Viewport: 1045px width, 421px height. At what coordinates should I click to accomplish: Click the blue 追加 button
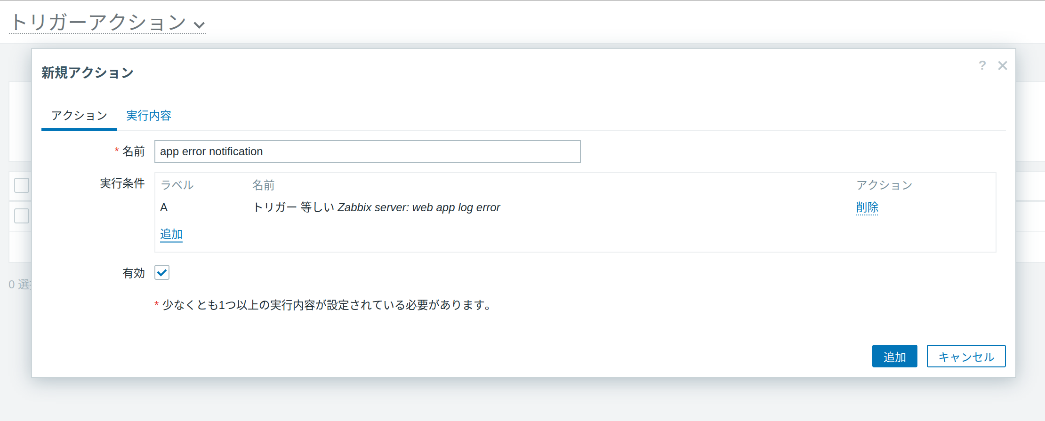coord(894,356)
